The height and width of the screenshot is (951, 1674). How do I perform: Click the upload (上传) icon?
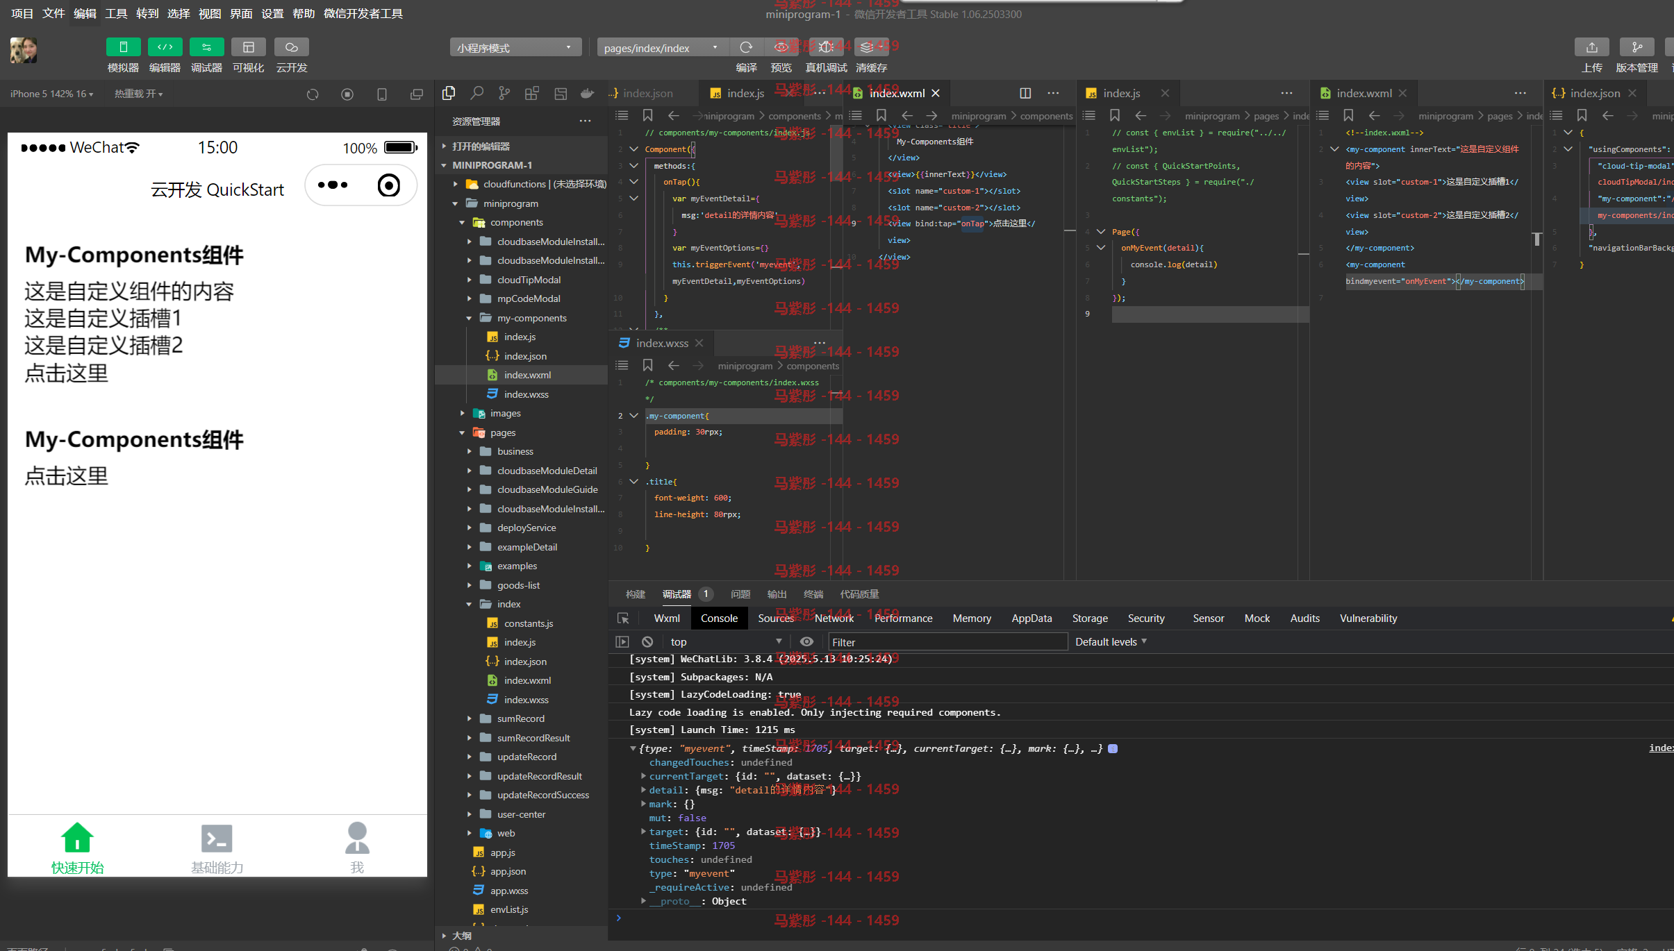tap(1591, 47)
